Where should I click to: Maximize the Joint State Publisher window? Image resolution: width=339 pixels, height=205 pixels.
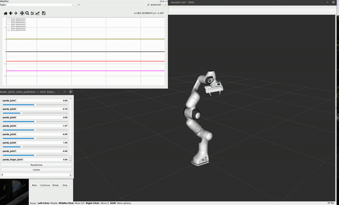coord(64,92)
